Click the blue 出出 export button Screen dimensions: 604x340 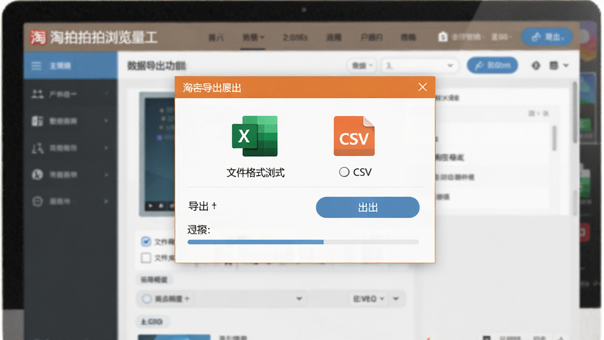[x=367, y=207]
